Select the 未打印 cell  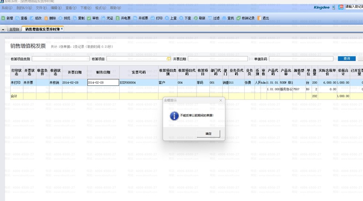coord(17,83)
